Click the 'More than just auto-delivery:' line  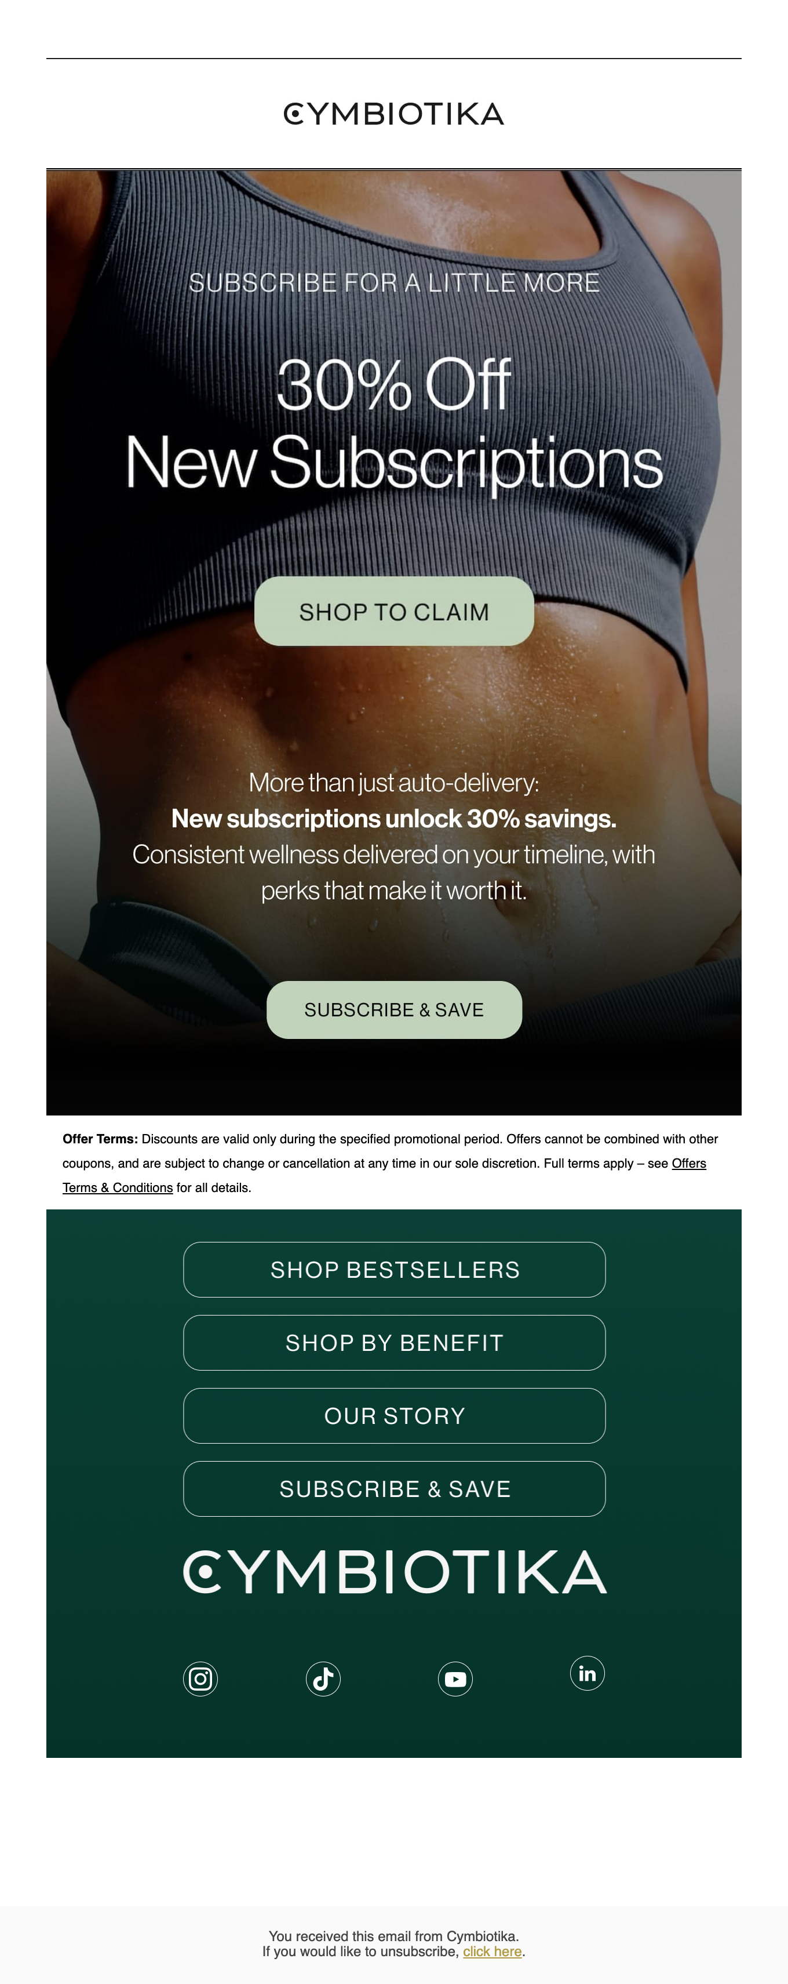tap(394, 783)
